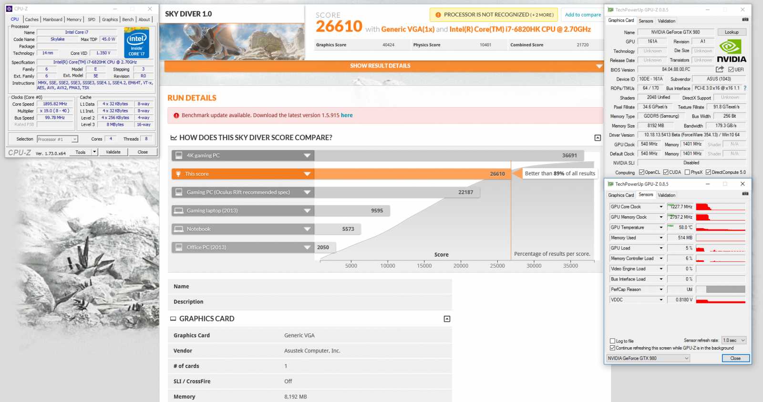This screenshot has width=763, height=402.
Task: Click the lightbulb icon in the This score row
Action: point(178,174)
